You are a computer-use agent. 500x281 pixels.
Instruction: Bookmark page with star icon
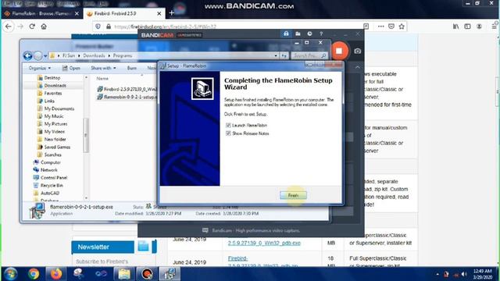click(x=402, y=27)
